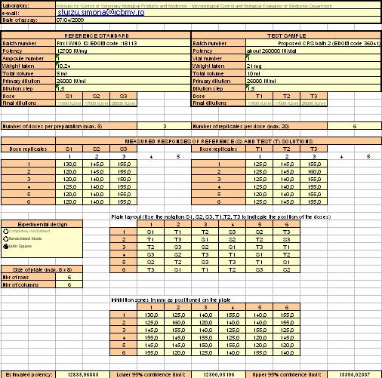The width and height of the screenshot is (382, 378).
Task: Click the number of doses per preparation value 3
Action: 165,126
